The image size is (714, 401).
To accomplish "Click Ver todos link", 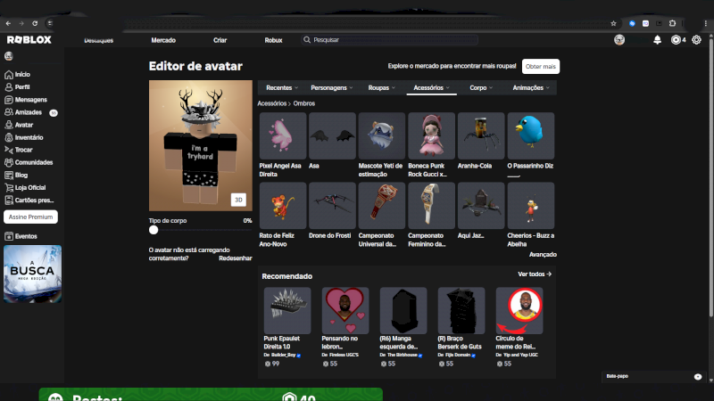I will pos(535,274).
